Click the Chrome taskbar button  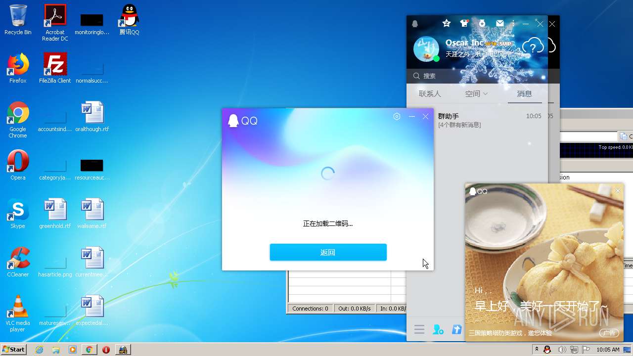[89, 350]
